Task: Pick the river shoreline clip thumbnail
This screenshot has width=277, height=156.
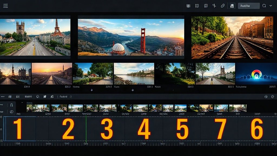Action: (134, 74)
